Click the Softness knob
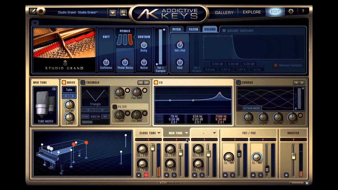This screenshot has width=338, height=190. click(106, 62)
